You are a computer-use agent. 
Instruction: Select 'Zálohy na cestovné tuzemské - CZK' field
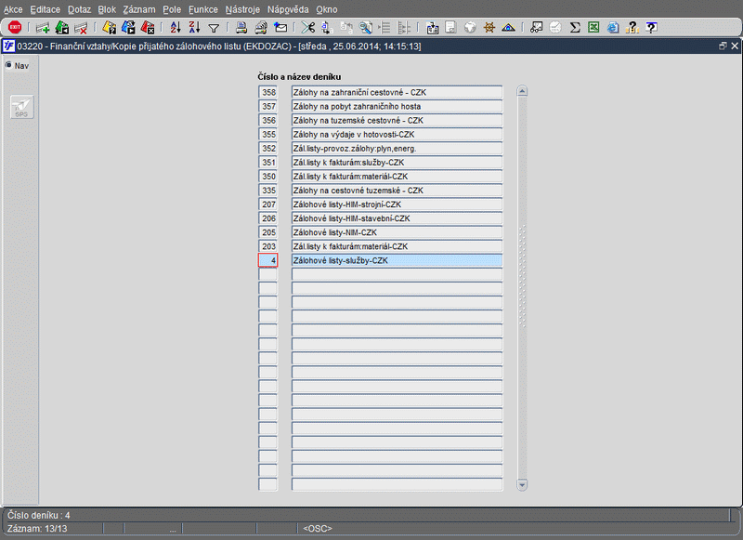[397, 191]
